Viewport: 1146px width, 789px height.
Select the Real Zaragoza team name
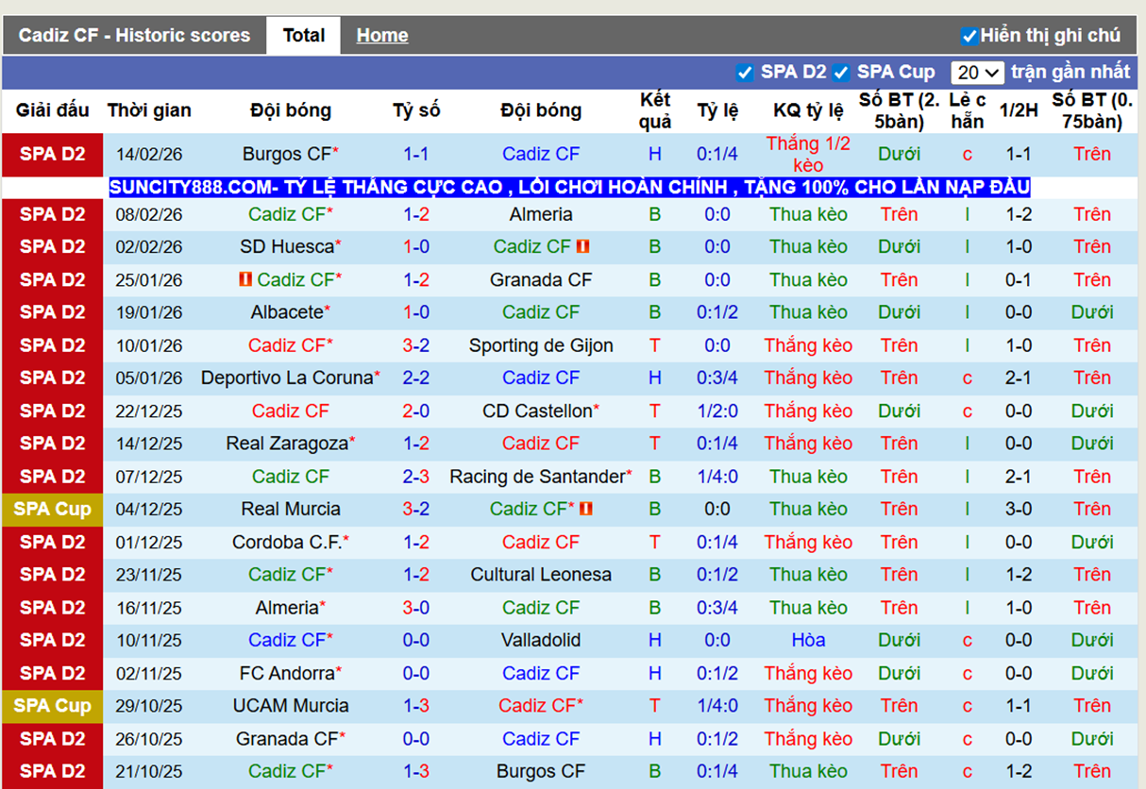pyautogui.click(x=287, y=443)
